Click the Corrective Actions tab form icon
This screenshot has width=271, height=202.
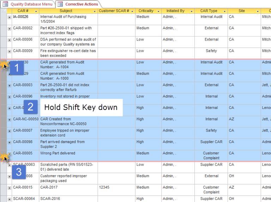tap(60, 4)
